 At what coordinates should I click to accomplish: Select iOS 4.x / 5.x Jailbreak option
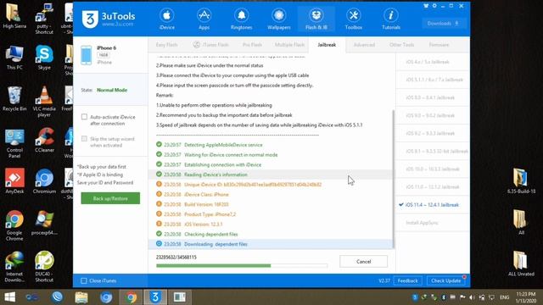(x=433, y=62)
